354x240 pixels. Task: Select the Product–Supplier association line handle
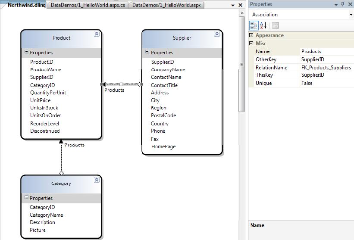tap(121, 84)
